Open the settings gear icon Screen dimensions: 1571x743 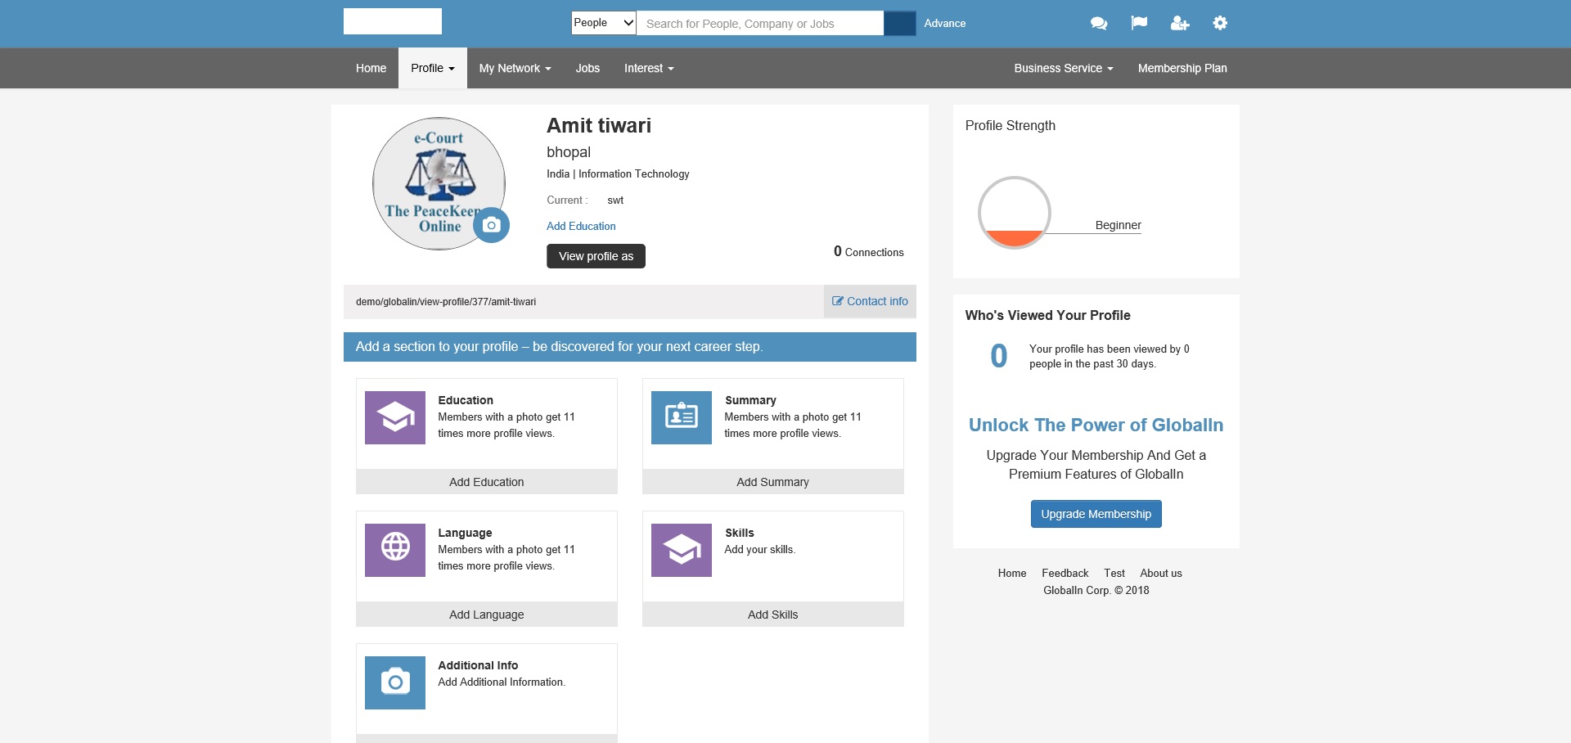pos(1220,23)
